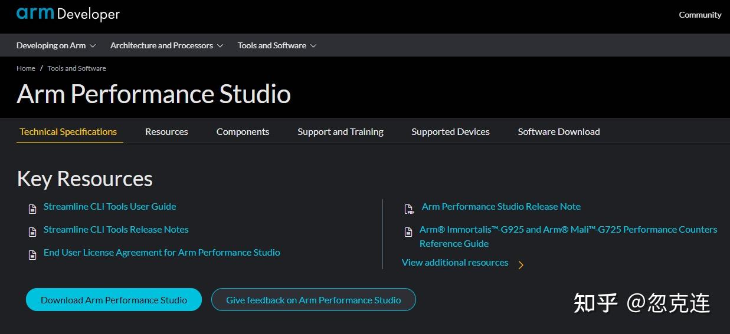The height and width of the screenshot is (334, 730).
Task: Click document icon beside End User License Agreement
Action: [x=32, y=254]
